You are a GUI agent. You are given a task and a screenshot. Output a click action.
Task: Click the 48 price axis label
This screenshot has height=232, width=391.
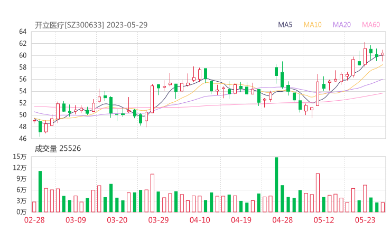click(x=23, y=127)
